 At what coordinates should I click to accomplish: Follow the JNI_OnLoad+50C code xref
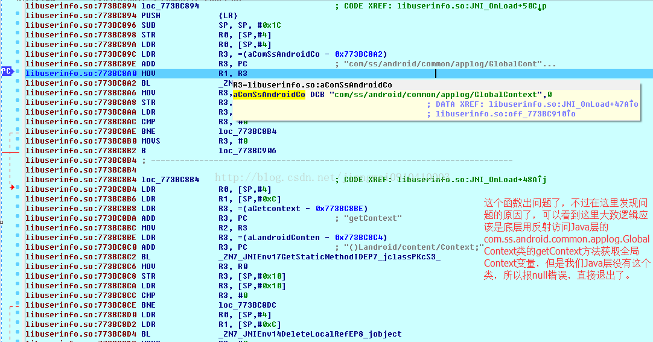pyautogui.click(x=472, y=6)
